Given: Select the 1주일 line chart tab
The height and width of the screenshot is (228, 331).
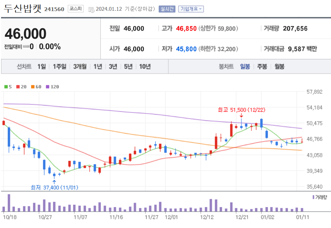Looking at the screenshot, I should pos(59,67).
